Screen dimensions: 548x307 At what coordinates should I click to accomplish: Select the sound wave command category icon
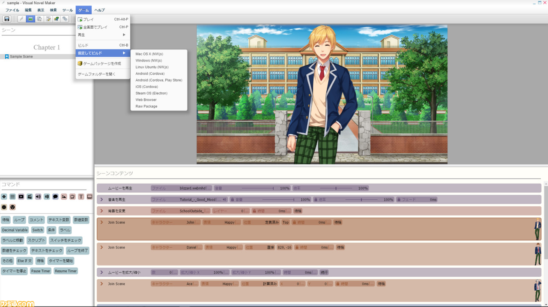[47, 196]
